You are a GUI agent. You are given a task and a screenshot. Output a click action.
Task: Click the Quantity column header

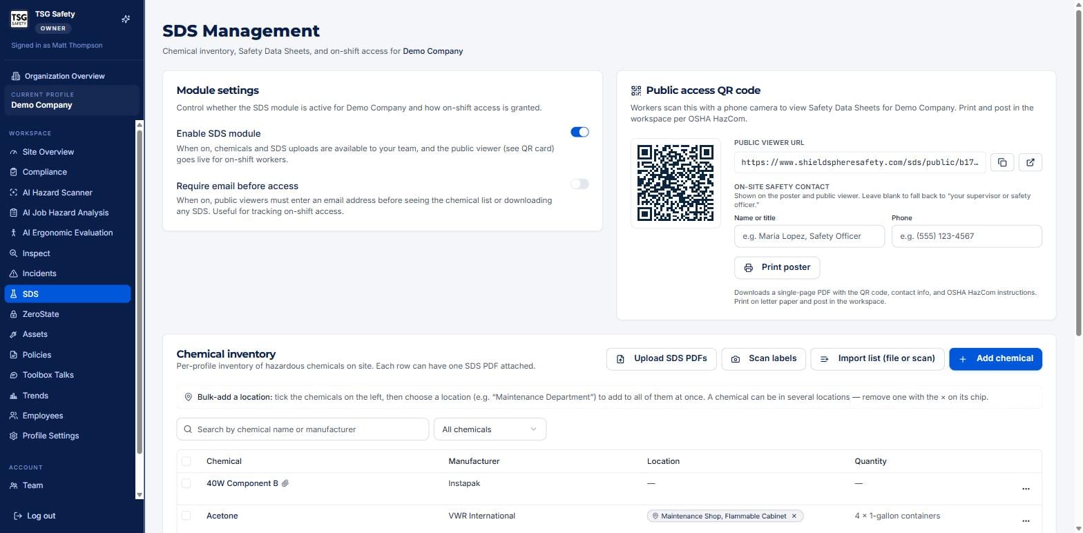[870, 461]
